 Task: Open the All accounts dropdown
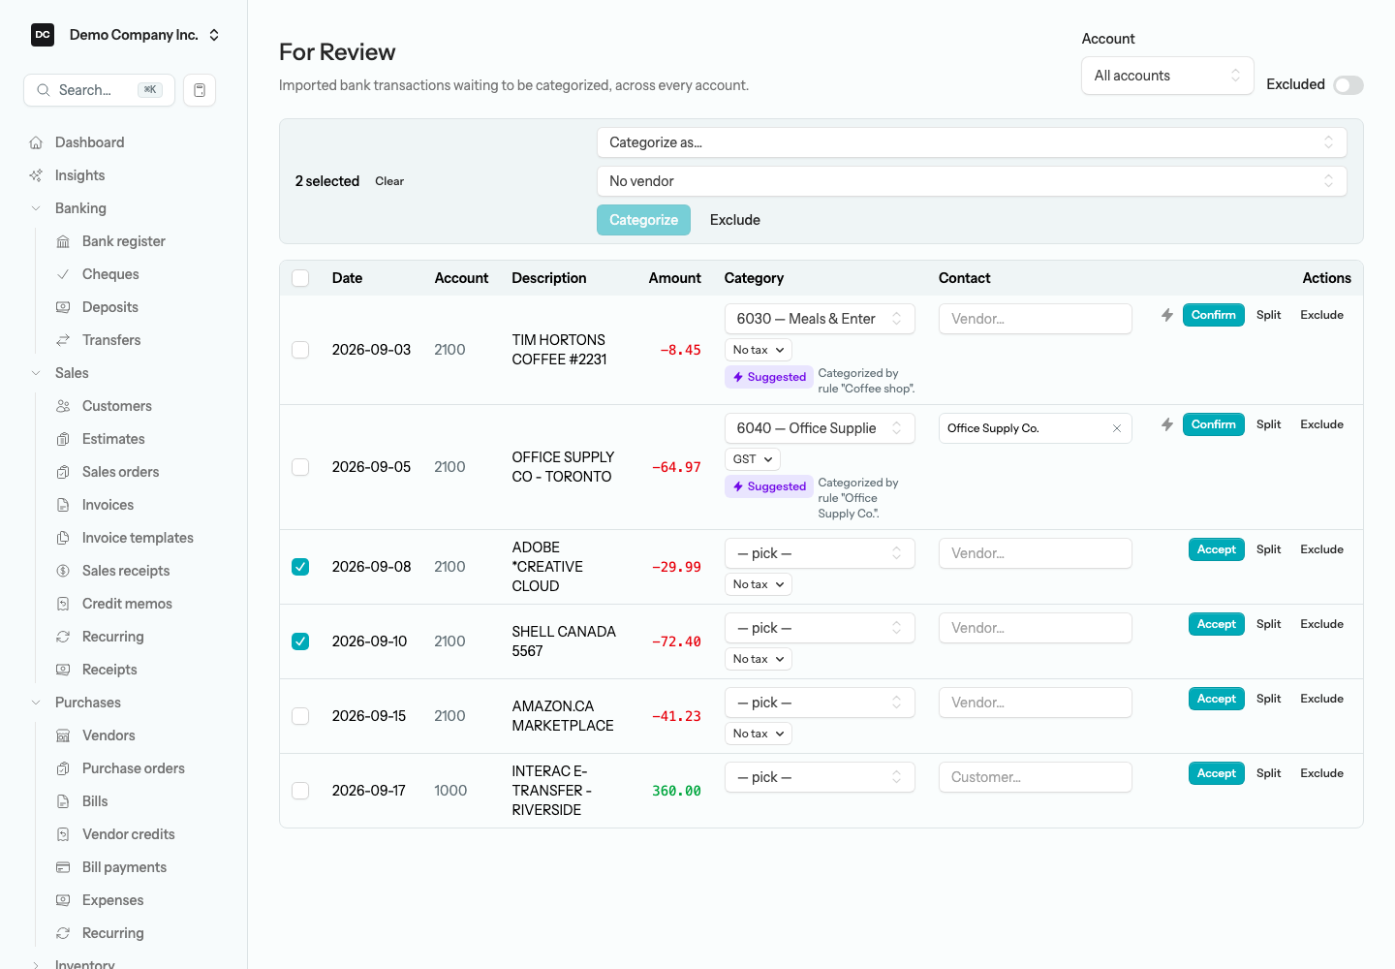click(1167, 76)
